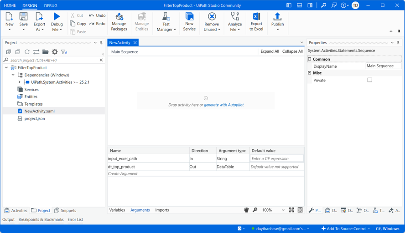Toggle bottom panel layout icon
The height and width of the screenshot is (233, 405).
(x=299, y=5)
